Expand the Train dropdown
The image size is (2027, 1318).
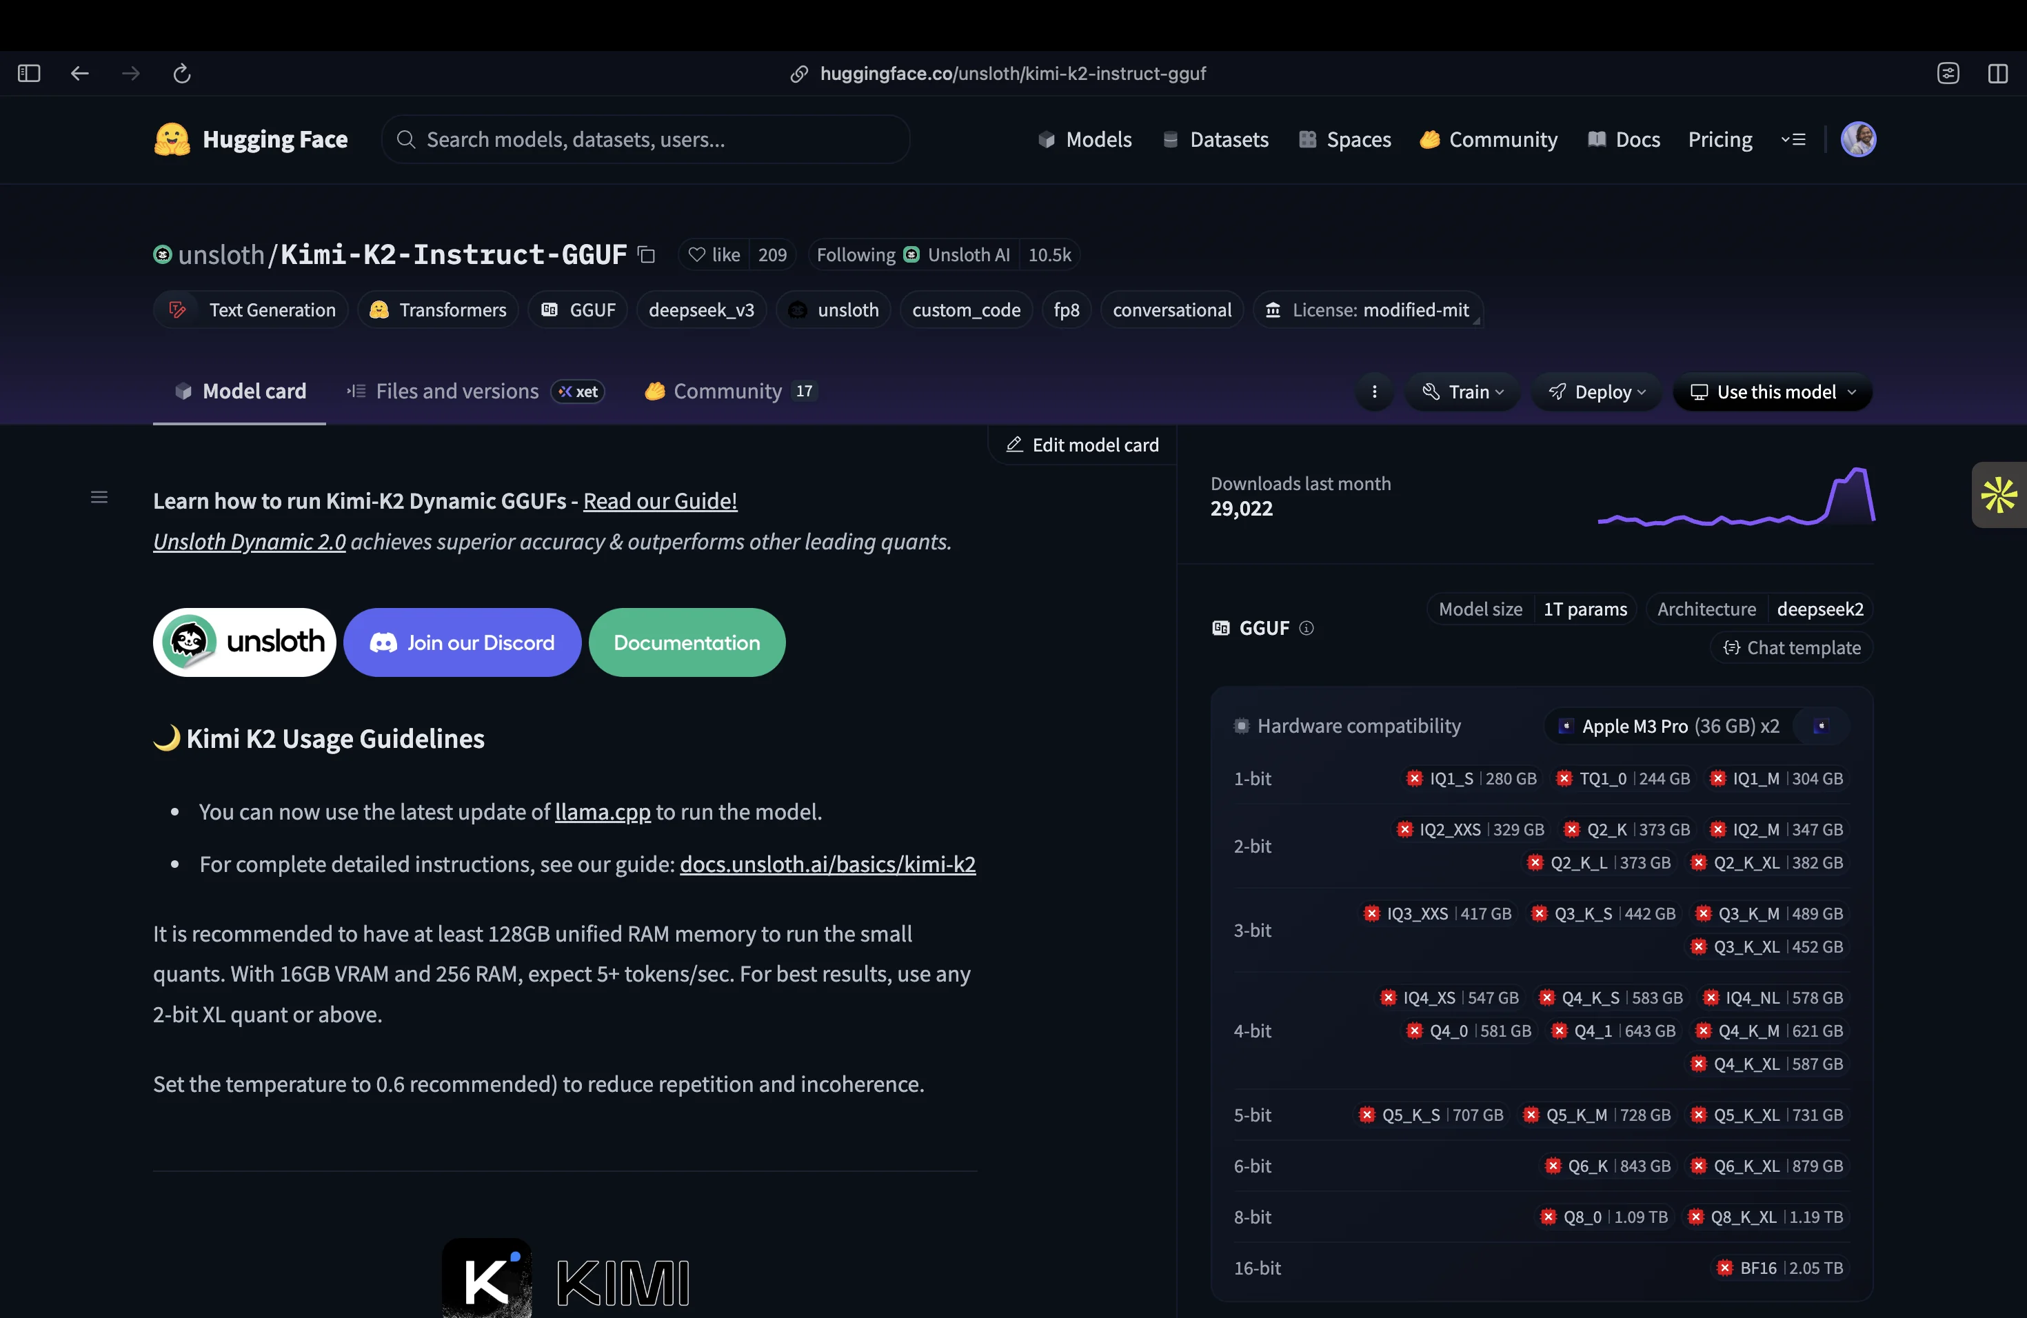(x=1462, y=392)
